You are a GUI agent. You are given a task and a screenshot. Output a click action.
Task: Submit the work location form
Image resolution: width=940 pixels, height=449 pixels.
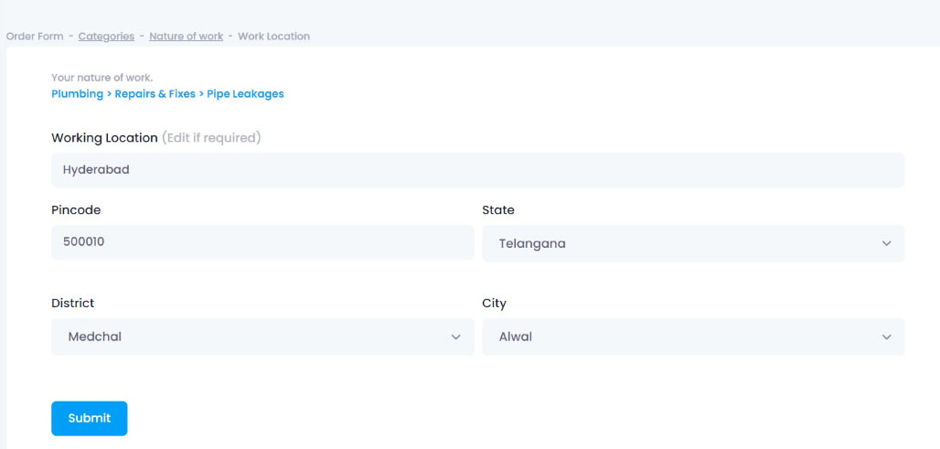point(90,419)
